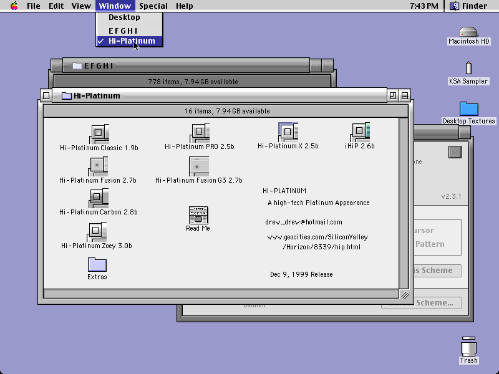Image resolution: width=499 pixels, height=374 pixels.
Task: Click the help icon in the rear window
Action: (455, 152)
